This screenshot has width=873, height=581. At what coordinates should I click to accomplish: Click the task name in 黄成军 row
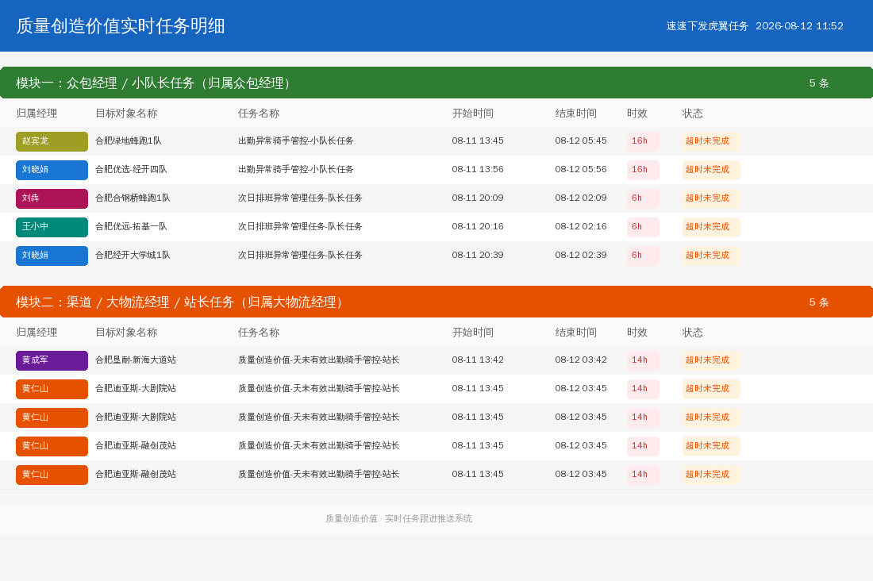[x=318, y=360]
